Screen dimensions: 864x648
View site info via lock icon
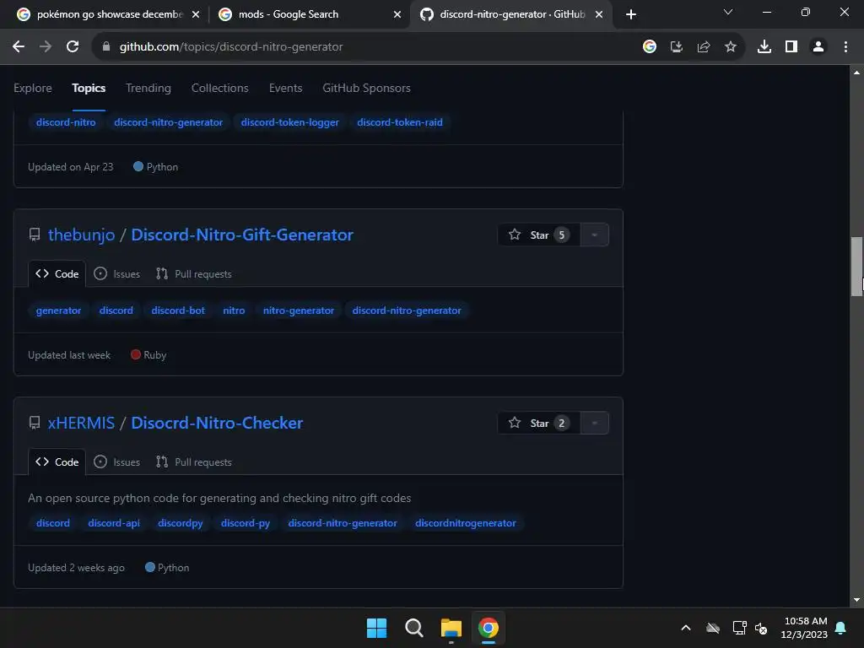106,47
